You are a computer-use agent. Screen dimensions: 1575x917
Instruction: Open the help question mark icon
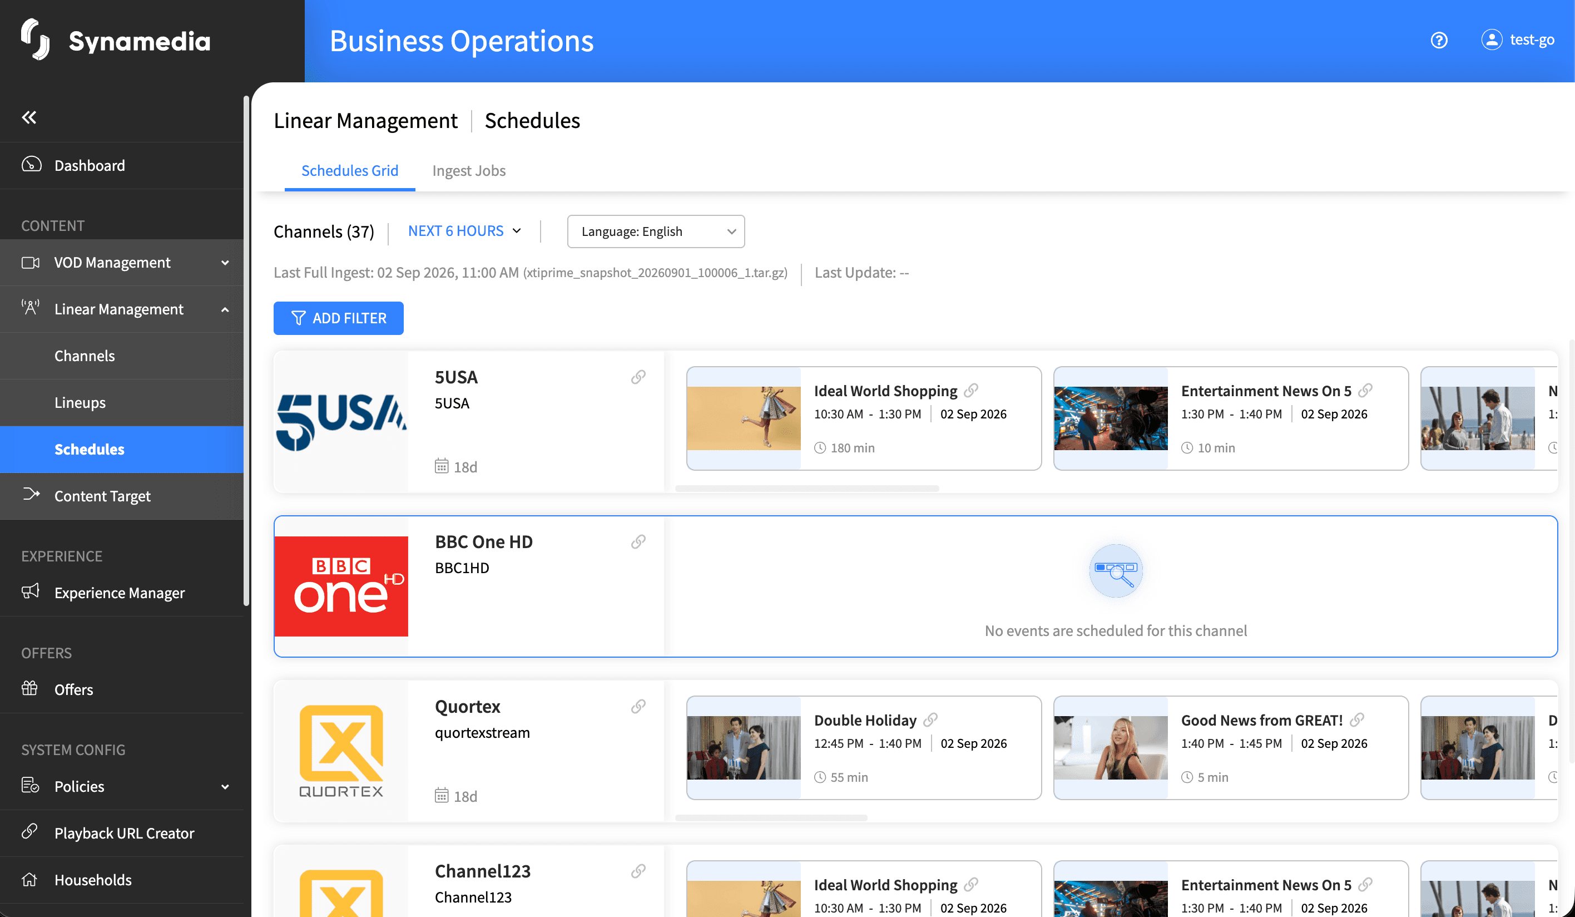(1439, 40)
